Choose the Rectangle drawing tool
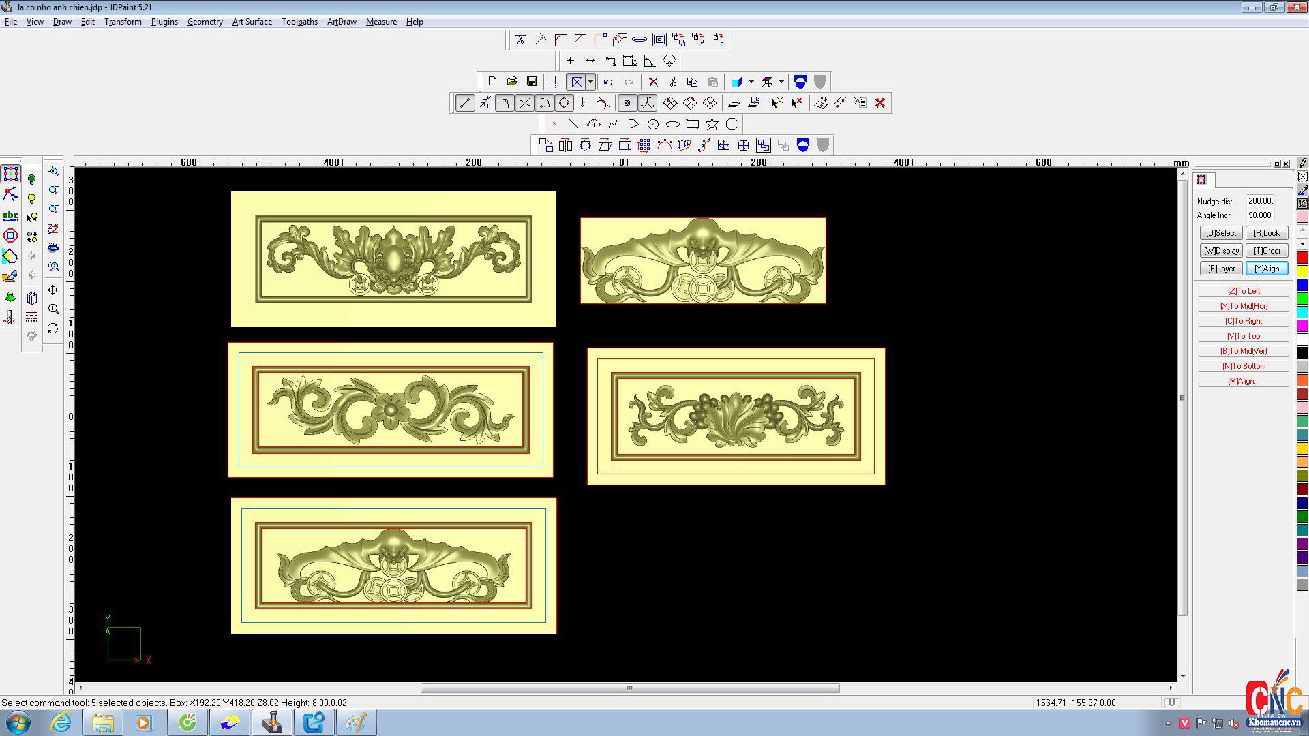The height and width of the screenshot is (736, 1309). (693, 124)
